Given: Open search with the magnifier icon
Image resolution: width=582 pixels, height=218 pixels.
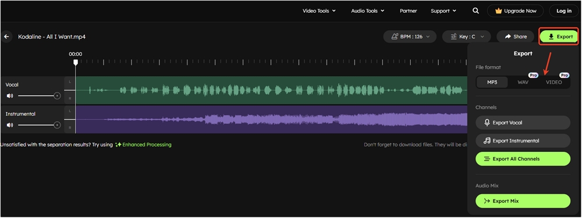Looking at the screenshot, I should point(475,10).
